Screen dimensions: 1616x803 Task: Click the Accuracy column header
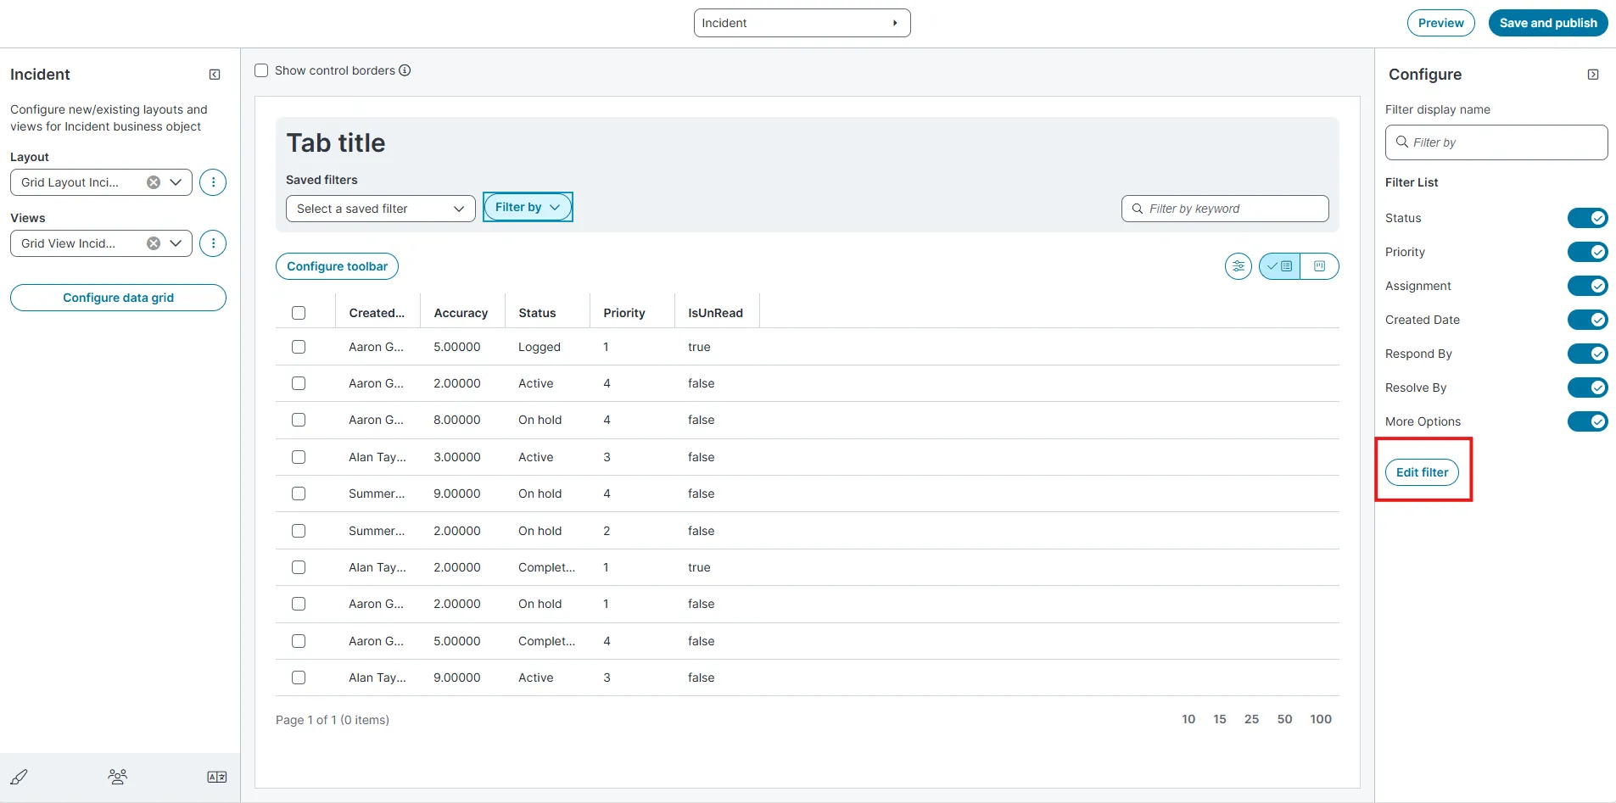click(461, 313)
